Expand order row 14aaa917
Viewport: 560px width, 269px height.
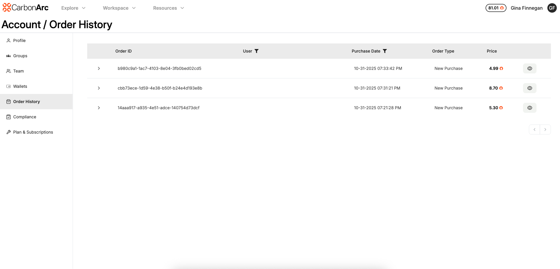tap(99, 108)
